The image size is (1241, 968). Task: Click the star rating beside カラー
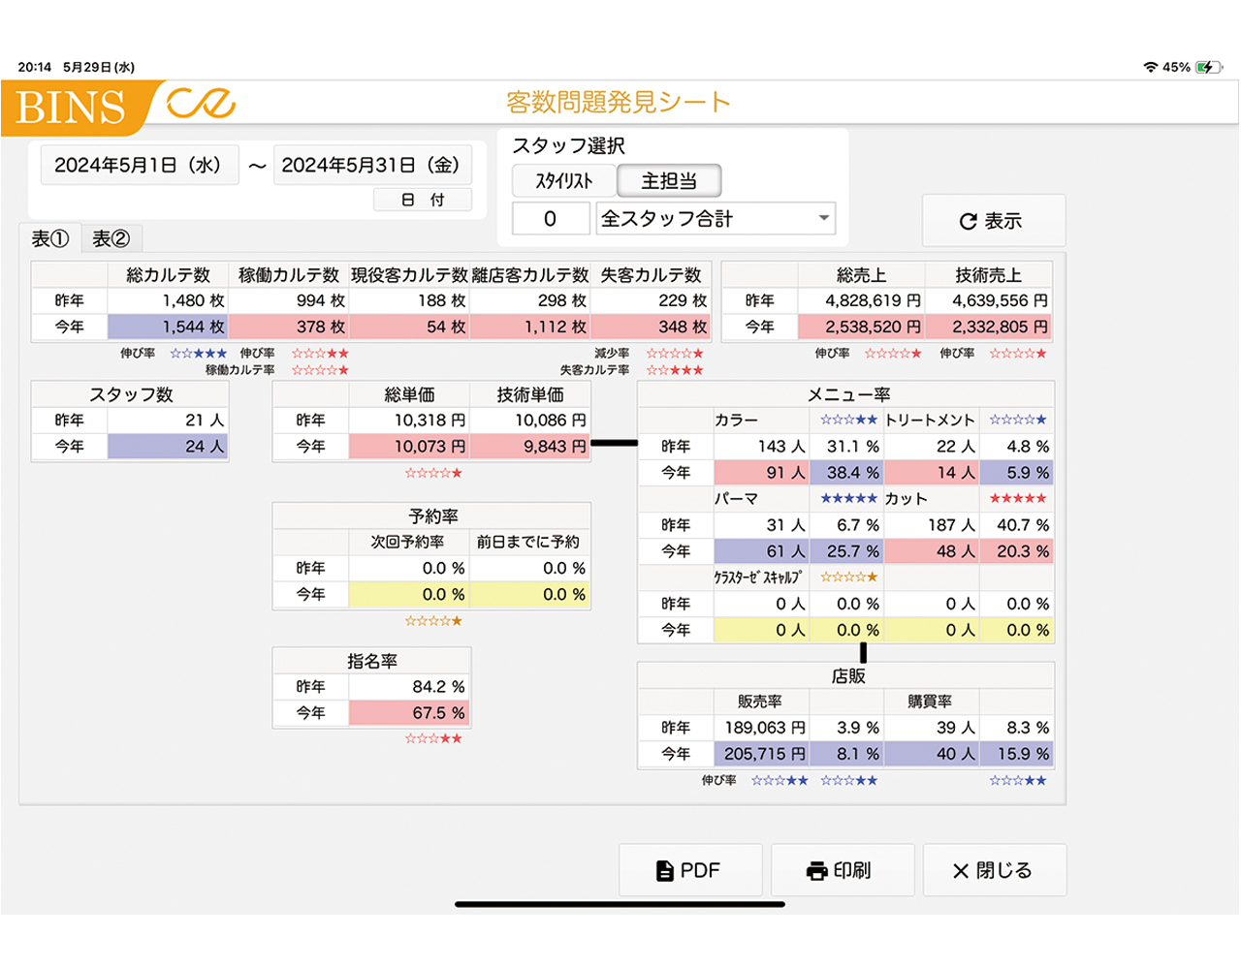pos(848,421)
